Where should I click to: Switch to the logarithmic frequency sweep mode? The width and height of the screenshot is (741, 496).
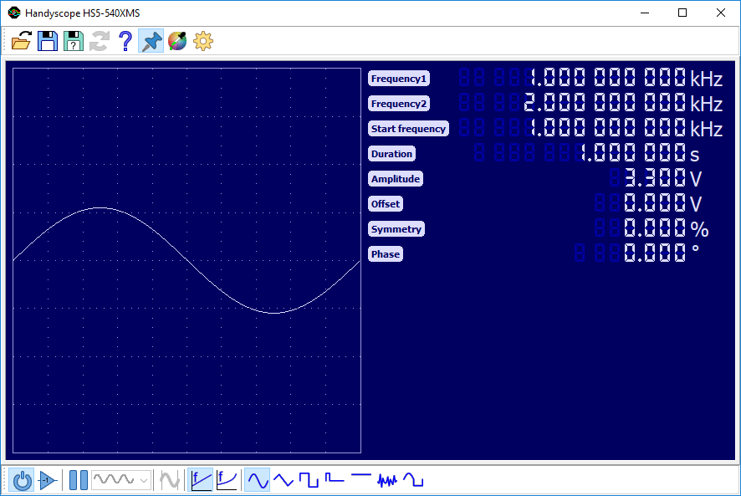[x=227, y=480]
